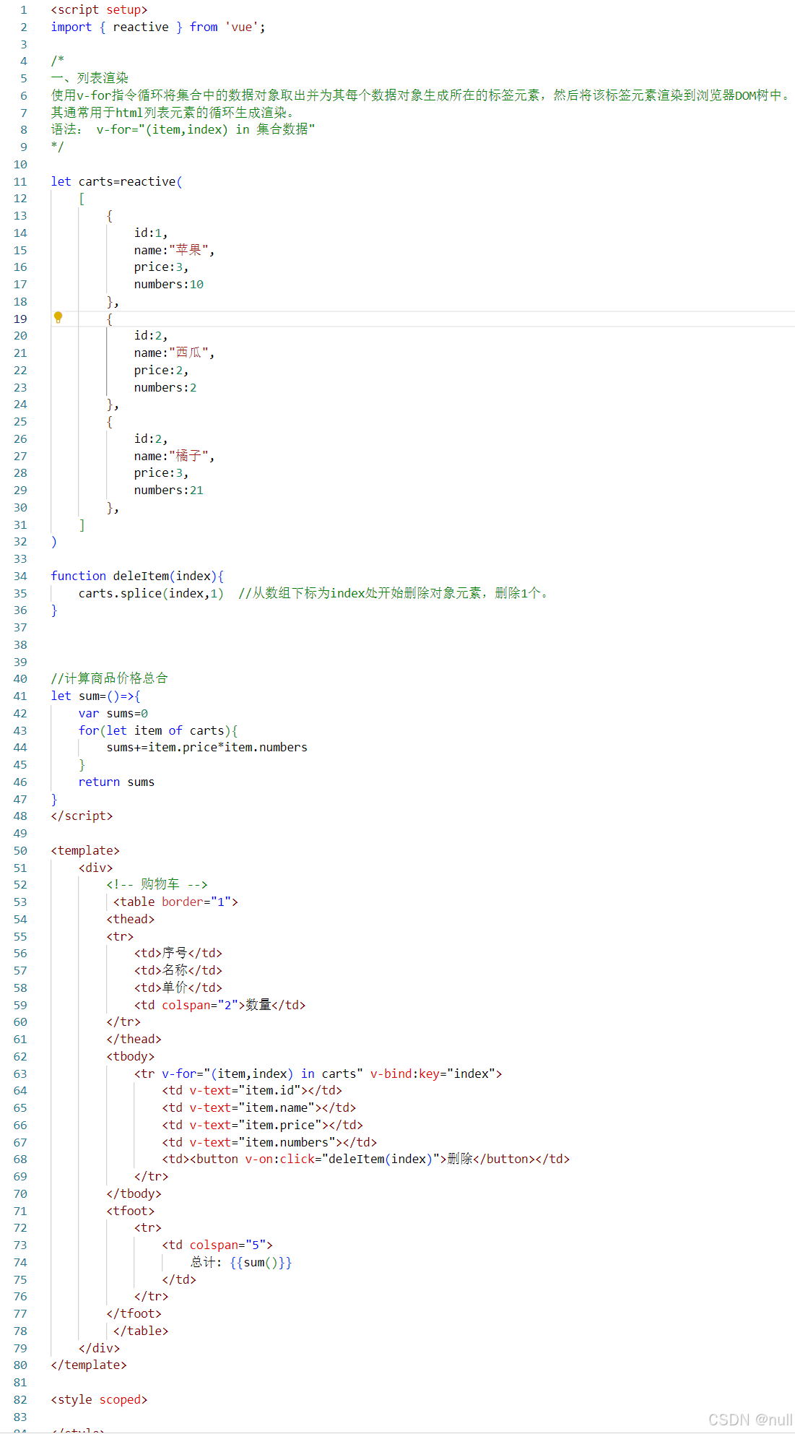The height and width of the screenshot is (1434, 795).
Task: Click the opening '<tfoot>' tag
Action: tap(131, 1211)
